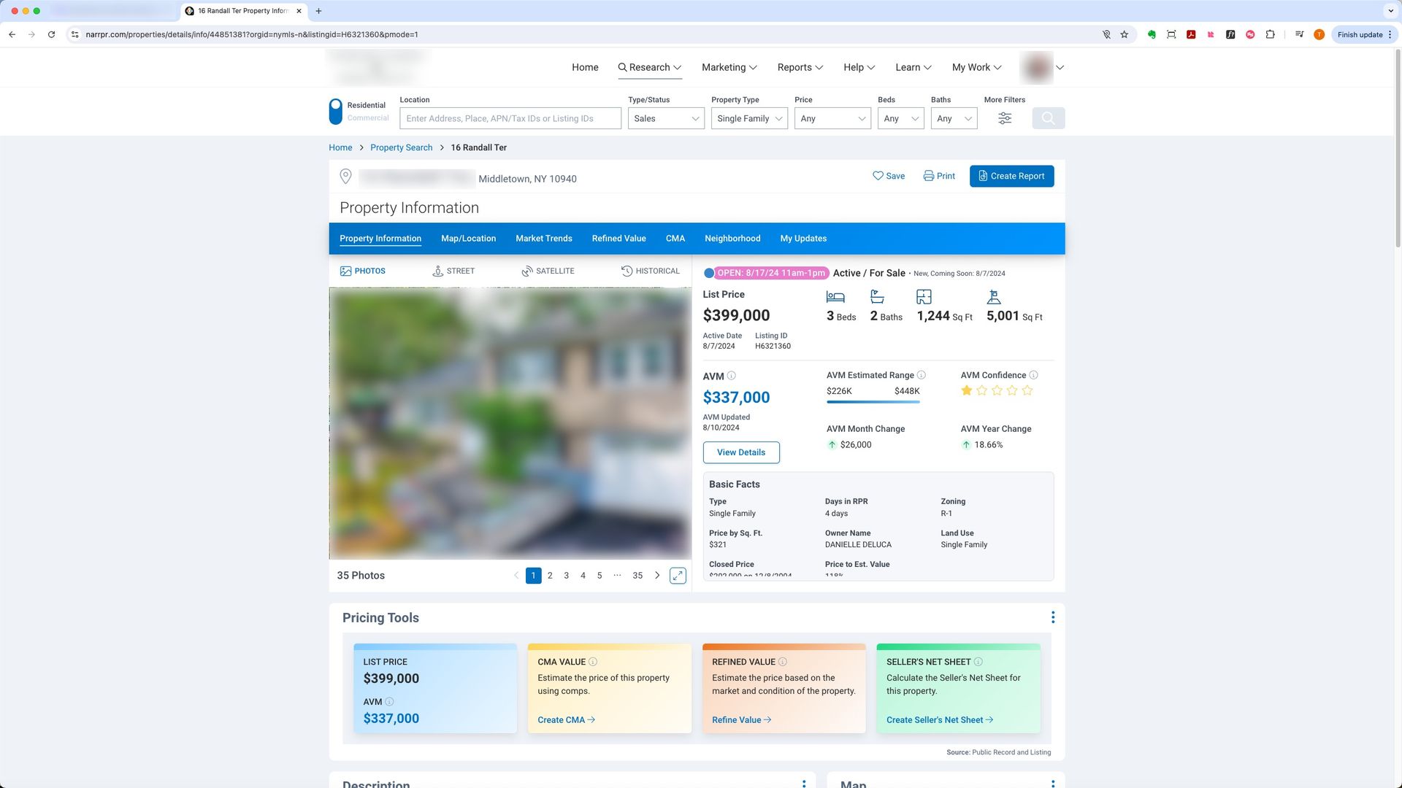This screenshot has height=788, width=1402.
Task: Switch to the Street view toggle
Action: pos(453,271)
